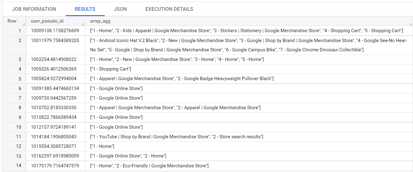Click row number 2
The image size is (413, 172).
click(x=20, y=40)
